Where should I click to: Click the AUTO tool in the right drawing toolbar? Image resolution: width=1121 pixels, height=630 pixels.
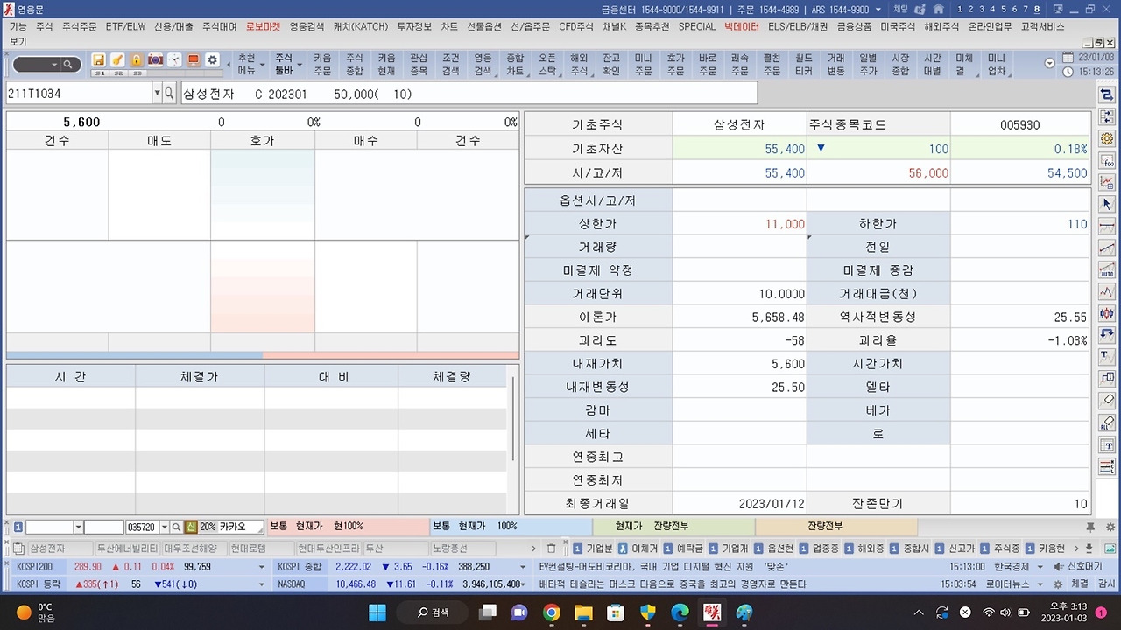click(x=1106, y=271)
